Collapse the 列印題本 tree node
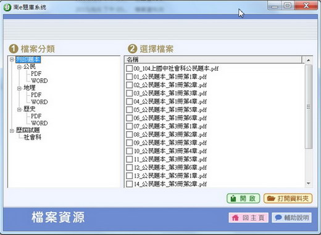Image resolution: width=321 pixels, height=235 pixels. [x=12, y=60]
